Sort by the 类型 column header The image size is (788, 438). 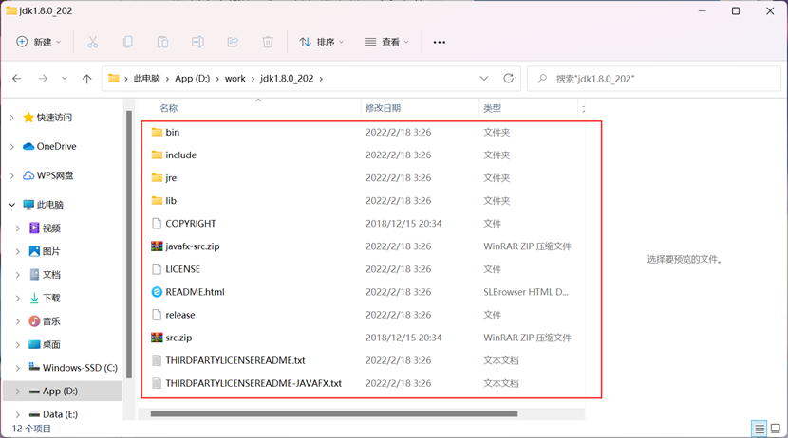(493, 108)
